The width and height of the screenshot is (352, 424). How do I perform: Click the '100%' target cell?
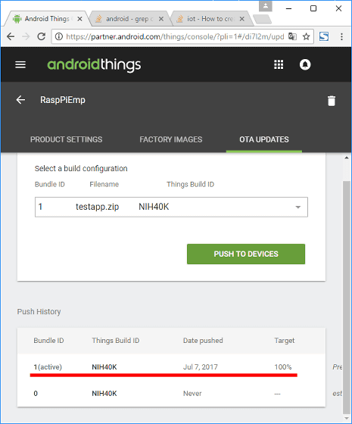(283, 367)
